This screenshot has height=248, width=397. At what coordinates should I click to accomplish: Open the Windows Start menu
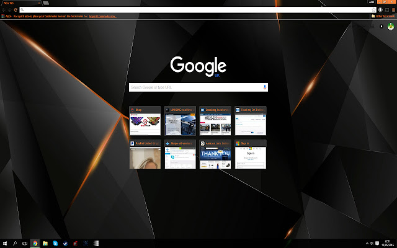(5, 244)
